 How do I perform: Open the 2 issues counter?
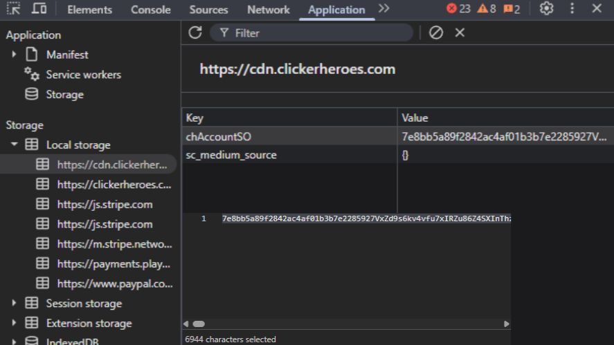coord(512,8)
